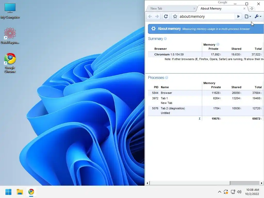264x198 pixels.
Task: Switch to the New Tab tab
Action: pos(171,9)
